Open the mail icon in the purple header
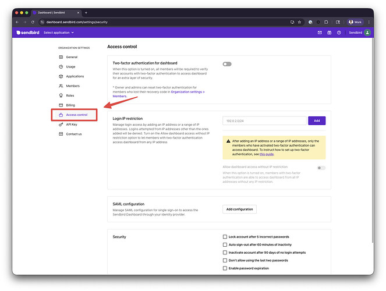This screenshot has width=386, height=291. 320,33
